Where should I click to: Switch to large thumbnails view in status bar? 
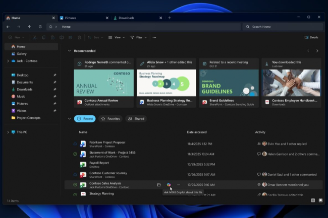[x=320, y=200]
